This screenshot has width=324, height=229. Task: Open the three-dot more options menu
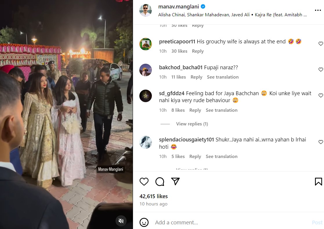[318, 10]
